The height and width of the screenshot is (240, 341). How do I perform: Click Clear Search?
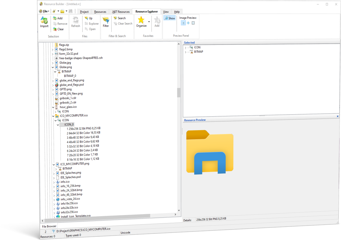pyautogui.click(x=123, y=24)
